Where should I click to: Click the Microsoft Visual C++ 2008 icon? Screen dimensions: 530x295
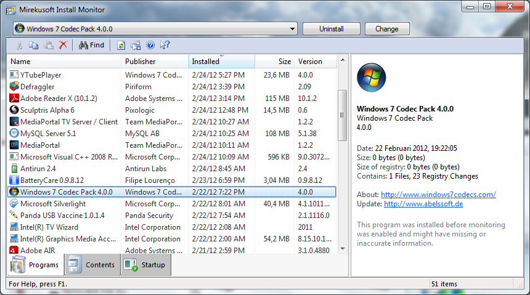pos(14,157)
